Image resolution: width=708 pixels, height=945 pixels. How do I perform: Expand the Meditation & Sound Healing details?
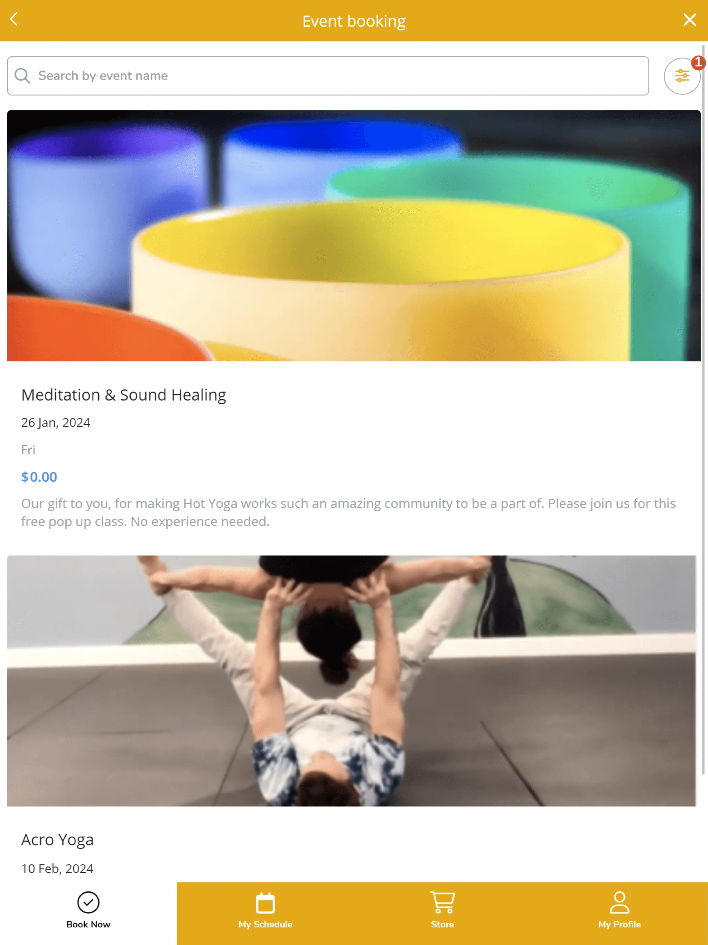[123, 394]
